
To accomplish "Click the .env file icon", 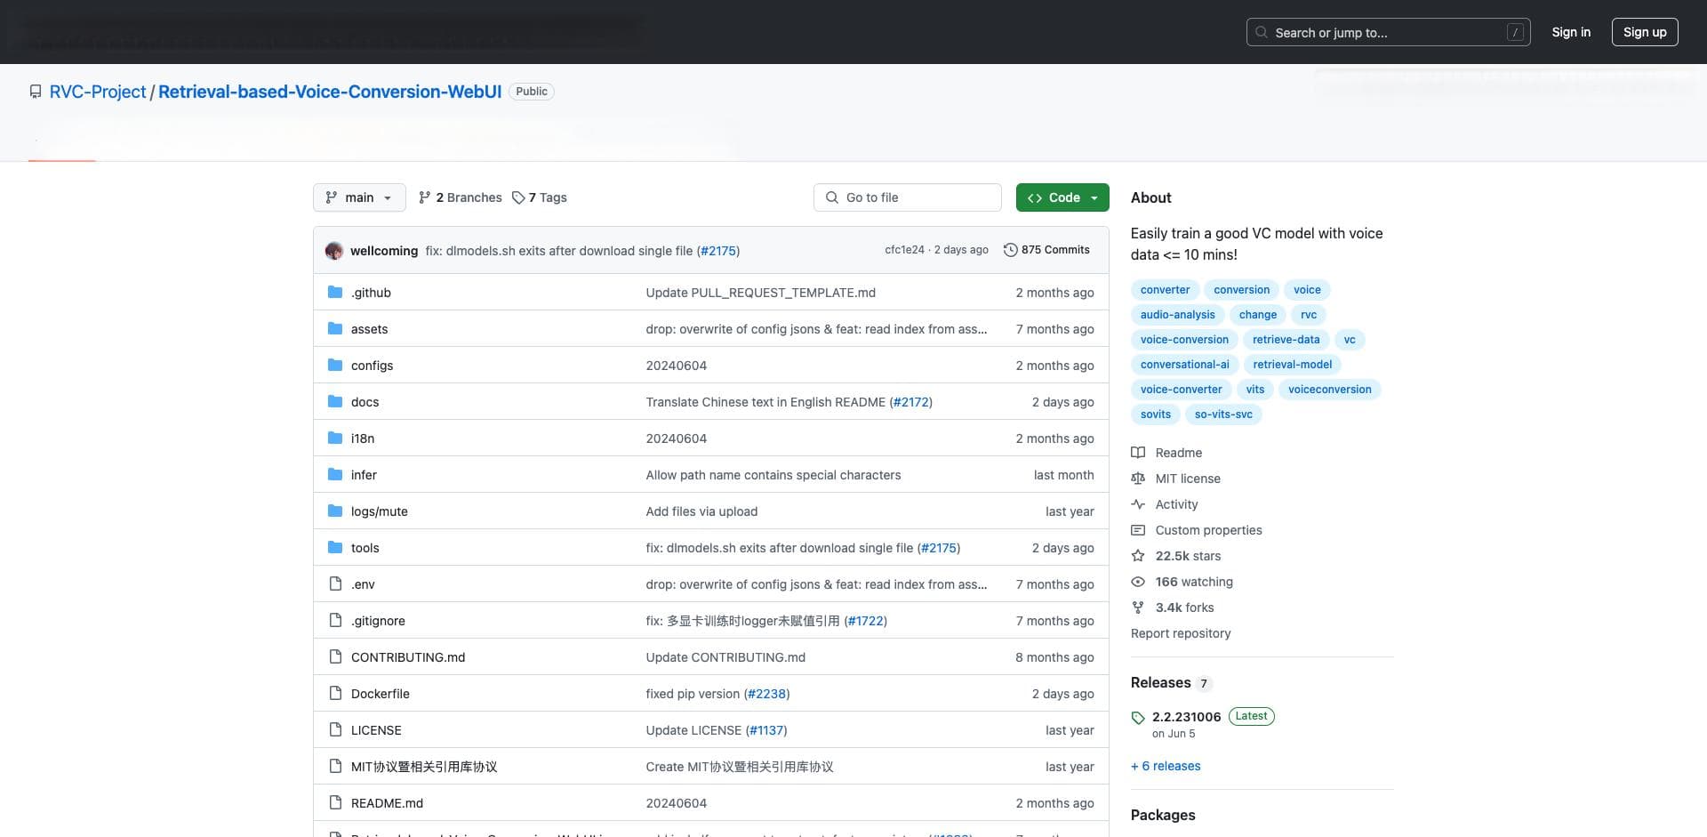I will 335,584.
